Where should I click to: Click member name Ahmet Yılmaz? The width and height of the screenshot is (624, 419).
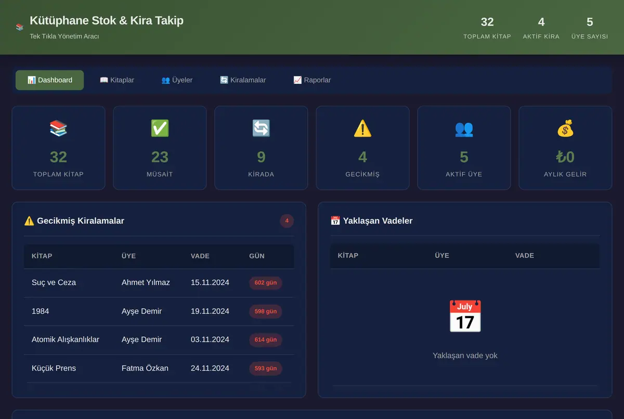pos(146,283)
